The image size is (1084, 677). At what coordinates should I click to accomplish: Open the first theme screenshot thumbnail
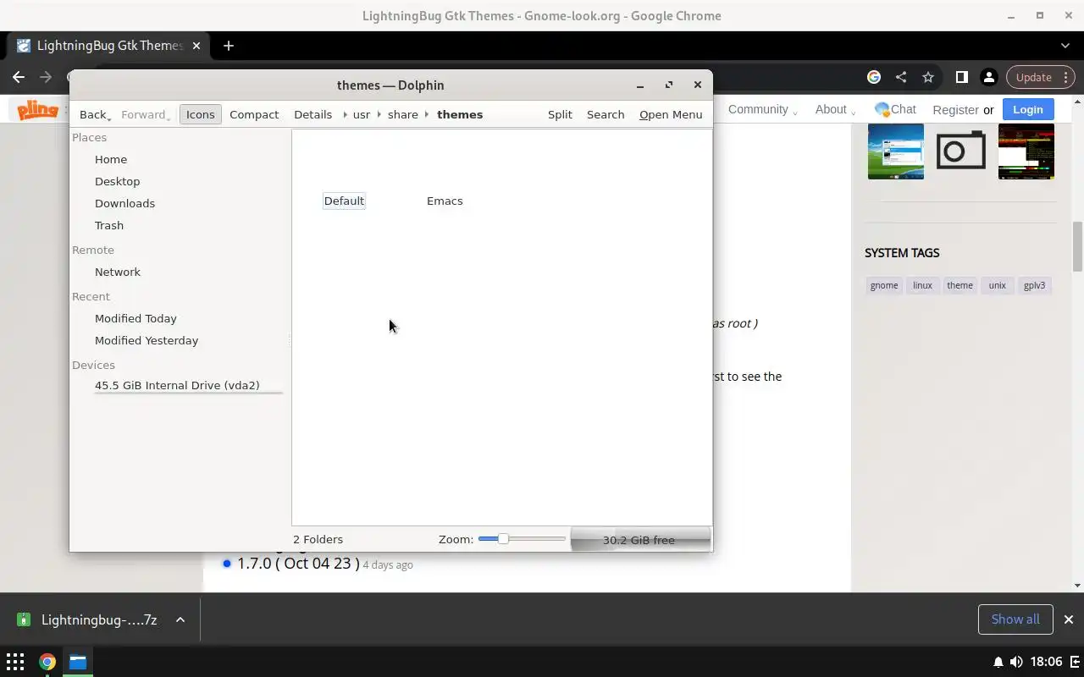[x=895, y=151]
